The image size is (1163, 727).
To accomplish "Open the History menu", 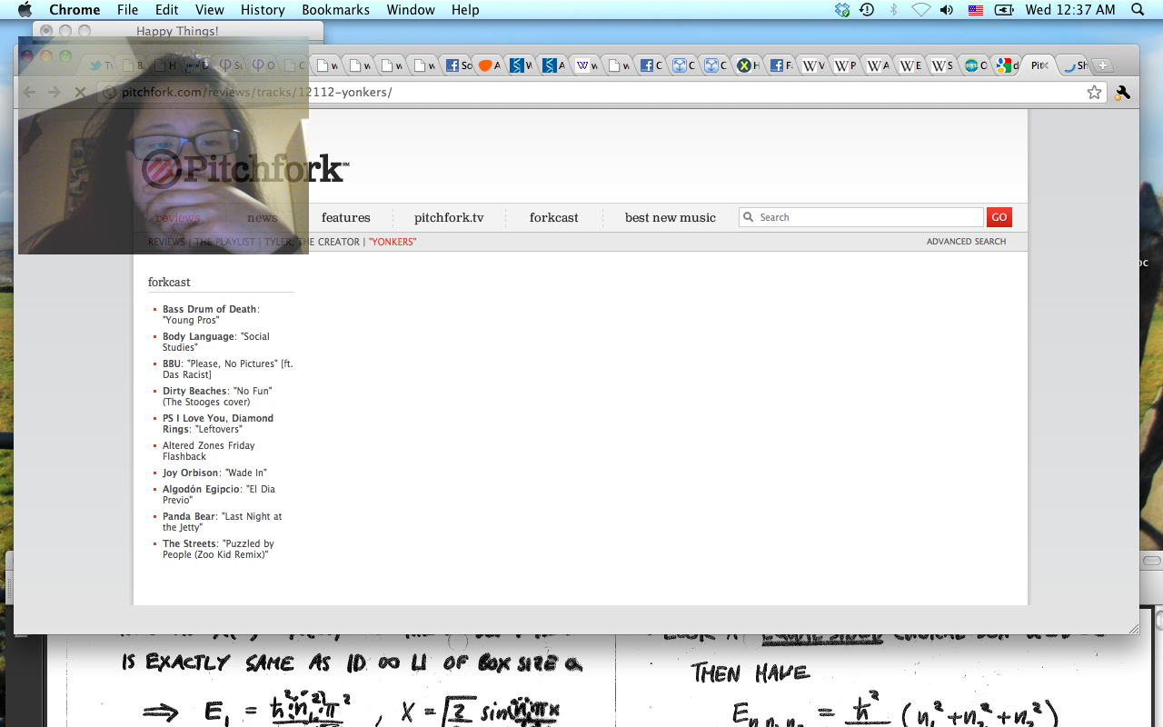I will [x=263, y=10].
